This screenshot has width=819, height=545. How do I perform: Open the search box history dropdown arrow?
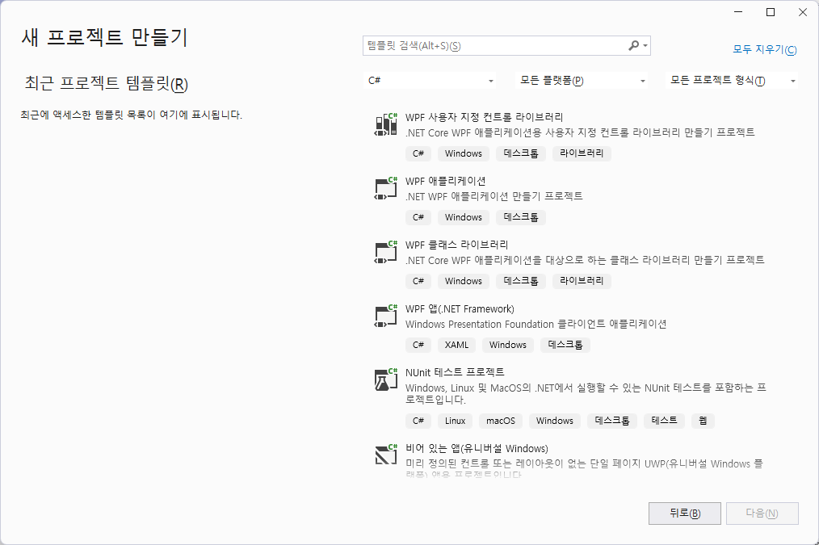(x=645, y=46)
